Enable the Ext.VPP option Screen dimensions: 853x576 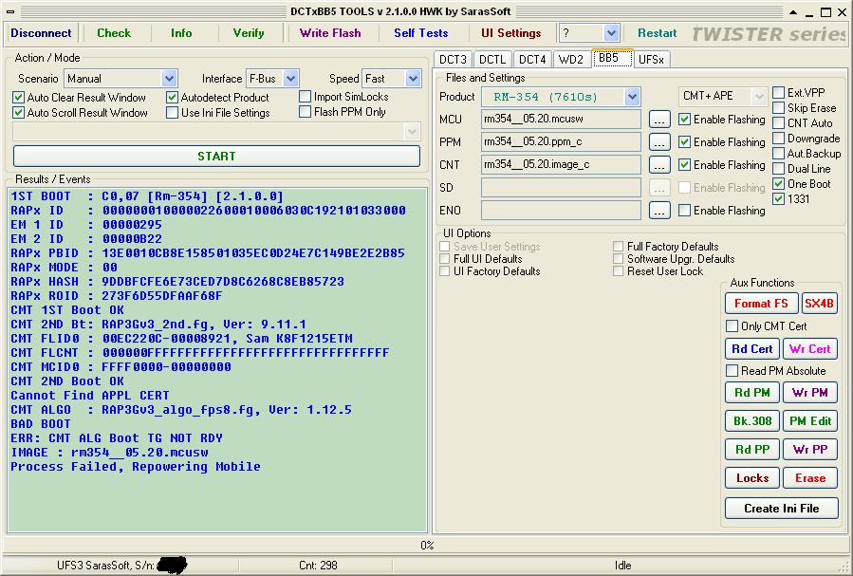click(779, 92)
